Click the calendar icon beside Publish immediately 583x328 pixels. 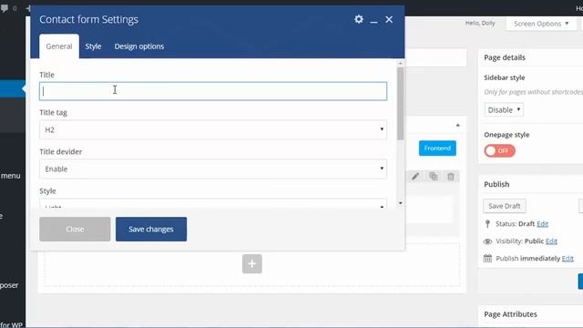click(x=487, y=258)
